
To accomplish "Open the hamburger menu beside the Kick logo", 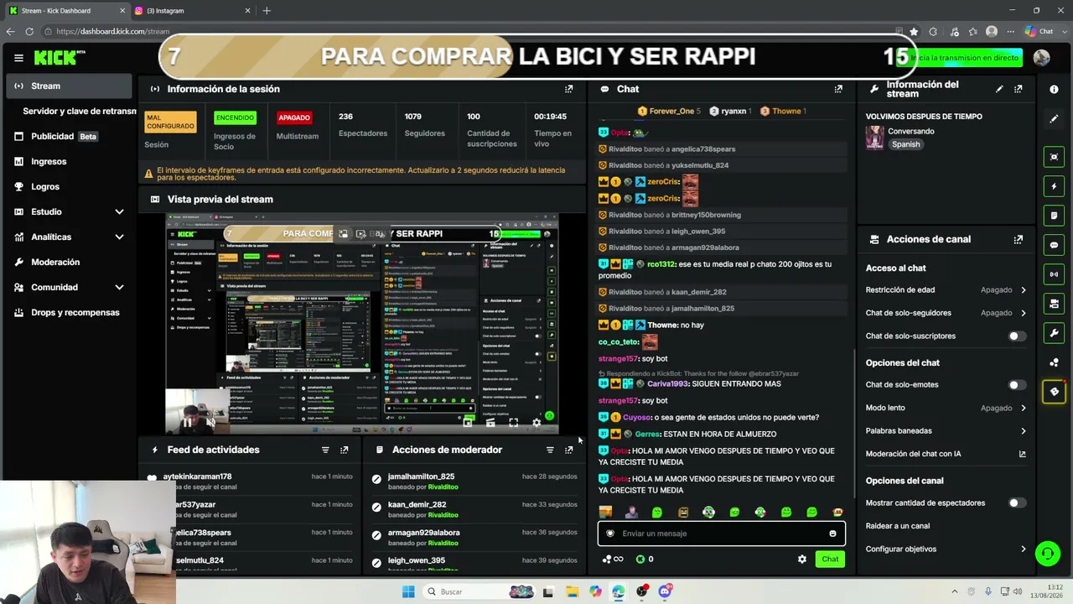I will 18,58.
